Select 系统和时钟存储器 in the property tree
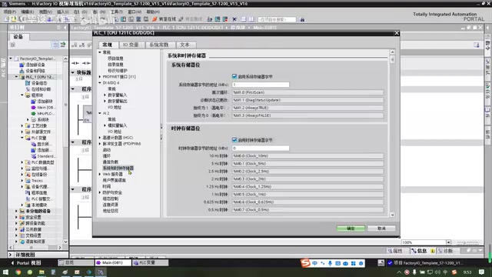Image resolution: width=492 pixels, height=277 pixels. pos(118,168)
